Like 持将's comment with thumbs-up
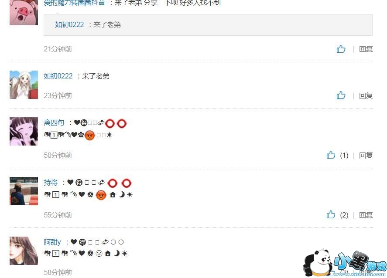387x278 pixels. point(331,214)
